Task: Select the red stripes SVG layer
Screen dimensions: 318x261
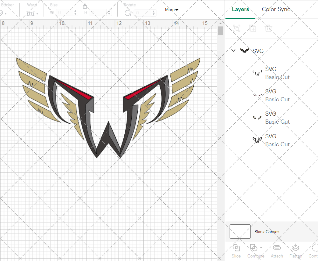Action: [x=272, y=95]
